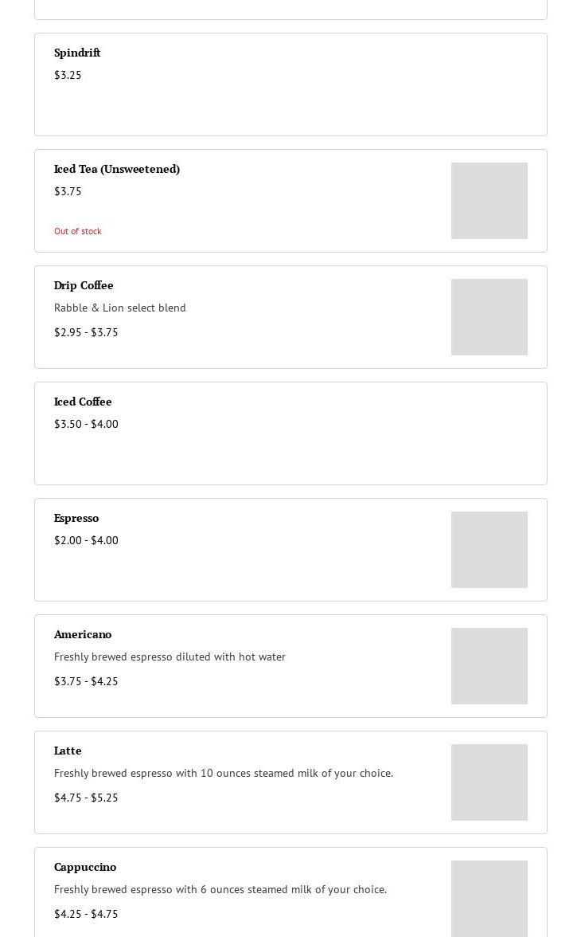
Task: Click the Iced Tea item thumbnail
Action: [x=489, y=201]
